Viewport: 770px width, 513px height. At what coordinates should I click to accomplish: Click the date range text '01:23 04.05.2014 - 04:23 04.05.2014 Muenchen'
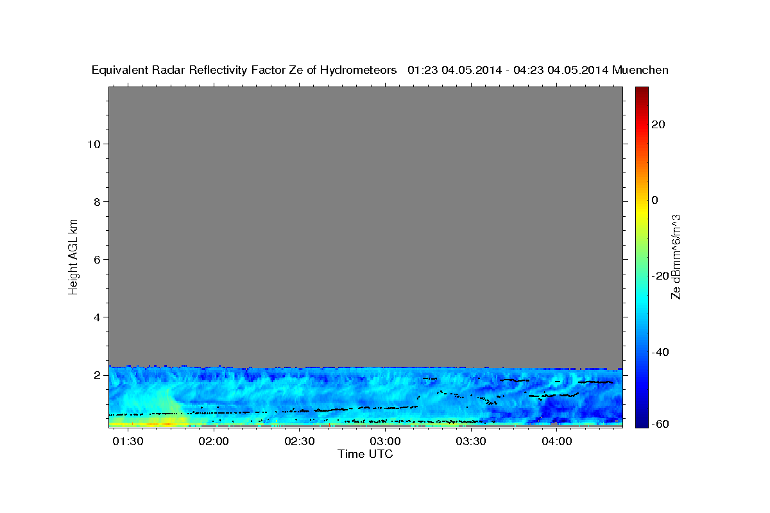(538, 70)
